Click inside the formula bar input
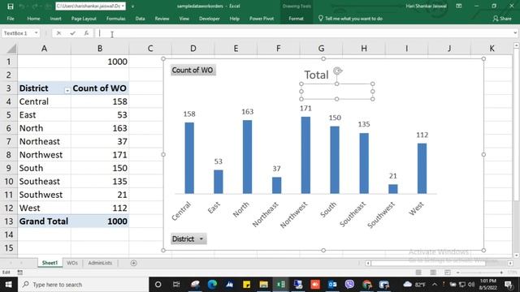 (303, 33)
